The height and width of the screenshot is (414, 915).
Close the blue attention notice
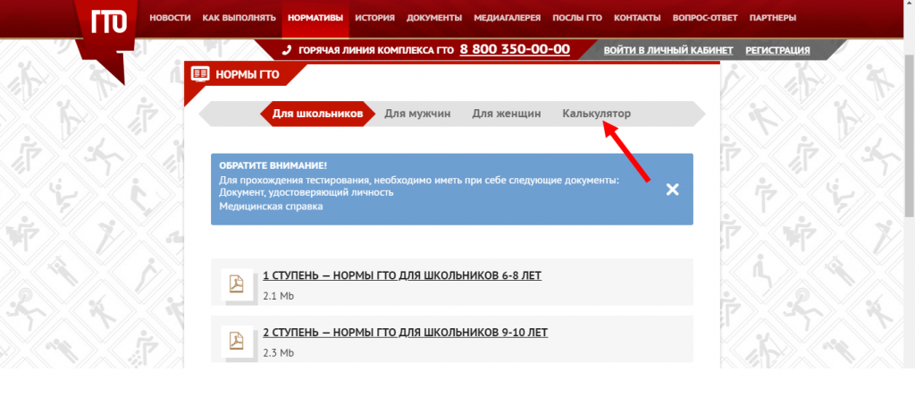[672, 190]
